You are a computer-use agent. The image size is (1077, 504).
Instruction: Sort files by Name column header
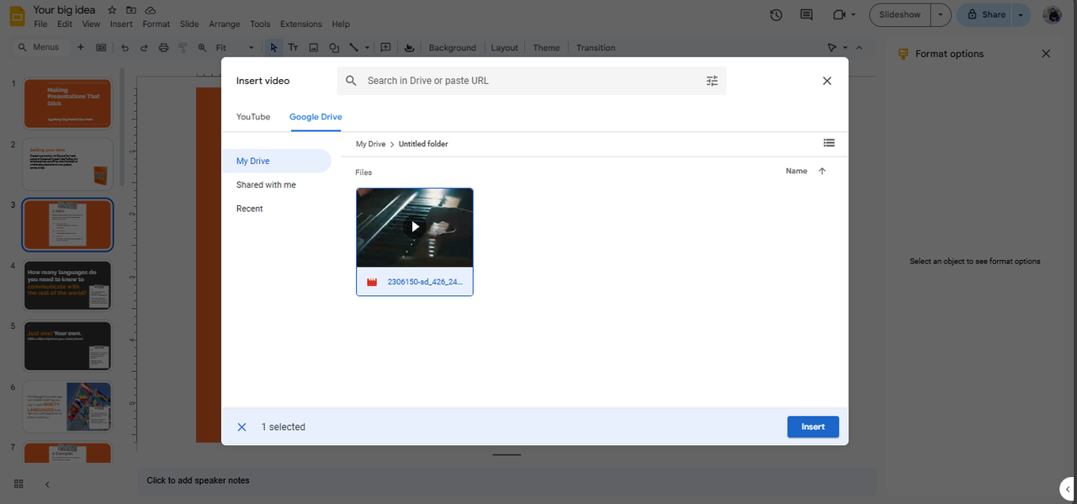click(x=796, y=171)
